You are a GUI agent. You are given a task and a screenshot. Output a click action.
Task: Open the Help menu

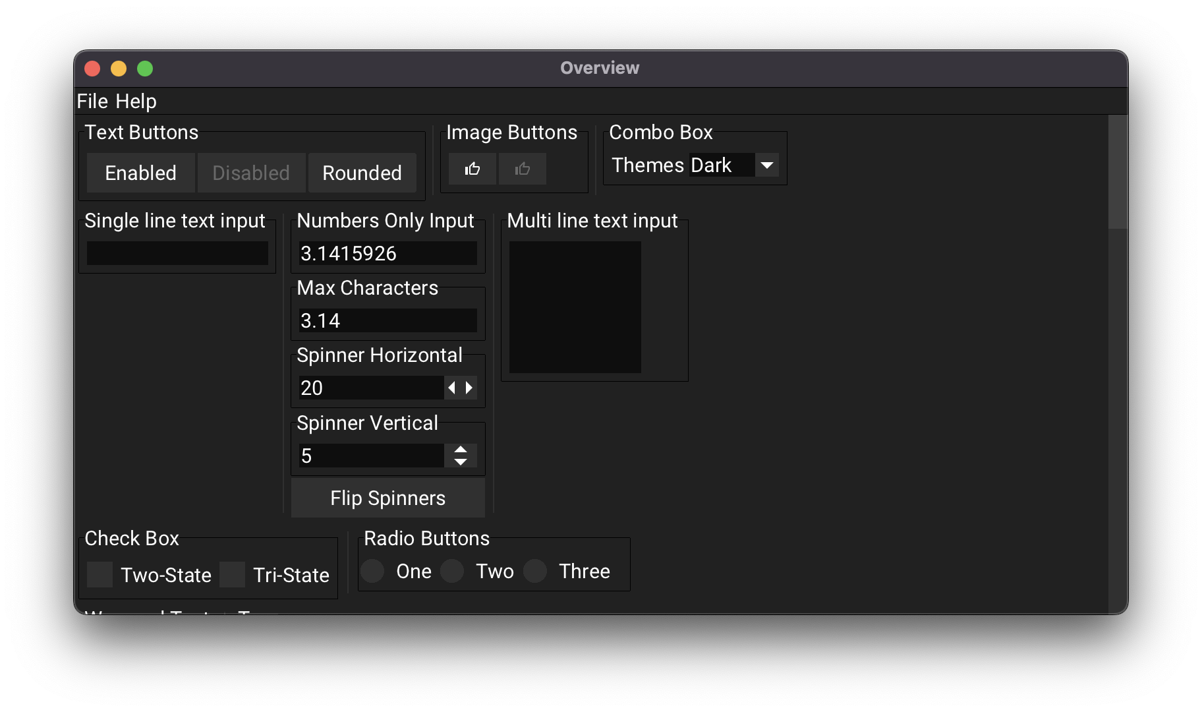(x=136, y=102)
